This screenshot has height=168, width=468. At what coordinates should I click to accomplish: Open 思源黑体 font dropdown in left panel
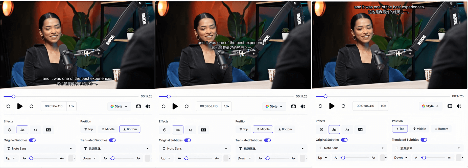pos(116,149)
